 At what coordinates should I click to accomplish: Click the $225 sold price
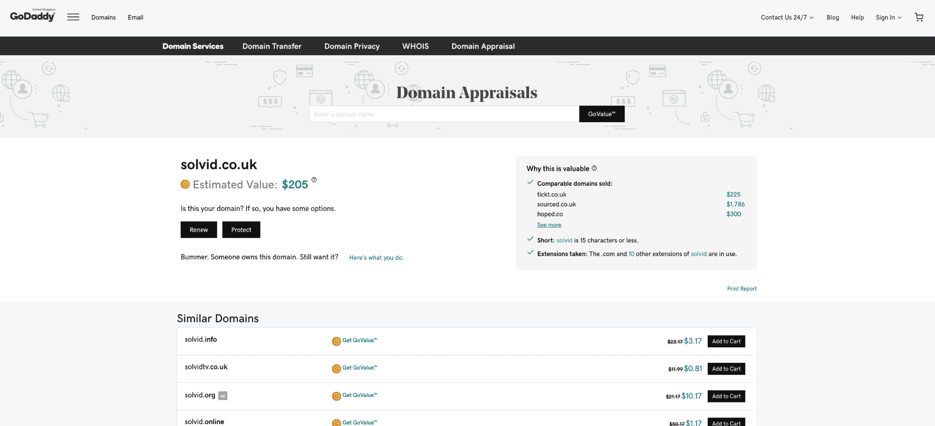coord(733,194)
